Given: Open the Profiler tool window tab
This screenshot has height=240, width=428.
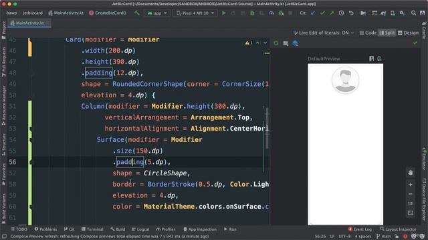Looking at the screenshot, I should pos(165,229).
